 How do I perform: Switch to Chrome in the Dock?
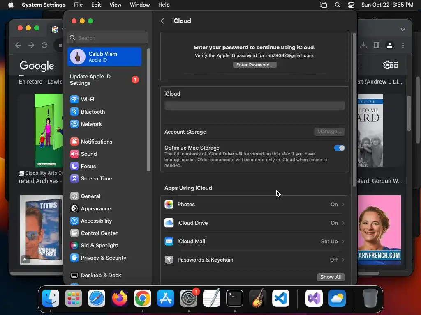tap(143, 298)
